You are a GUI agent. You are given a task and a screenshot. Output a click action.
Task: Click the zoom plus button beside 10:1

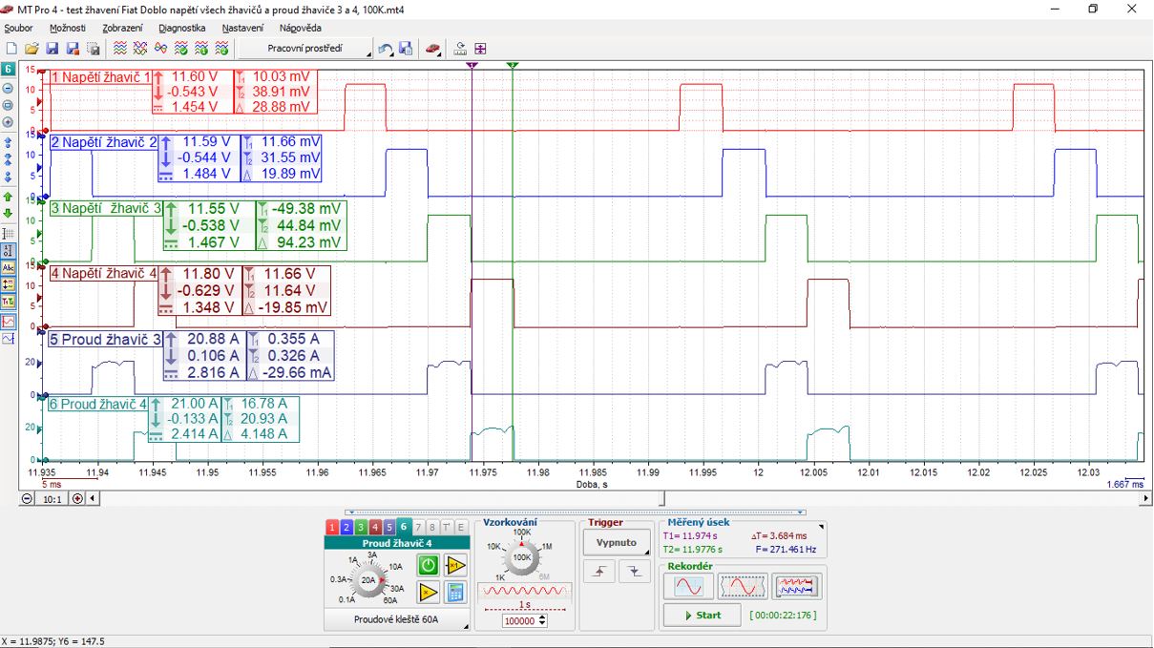pos(77,498)
